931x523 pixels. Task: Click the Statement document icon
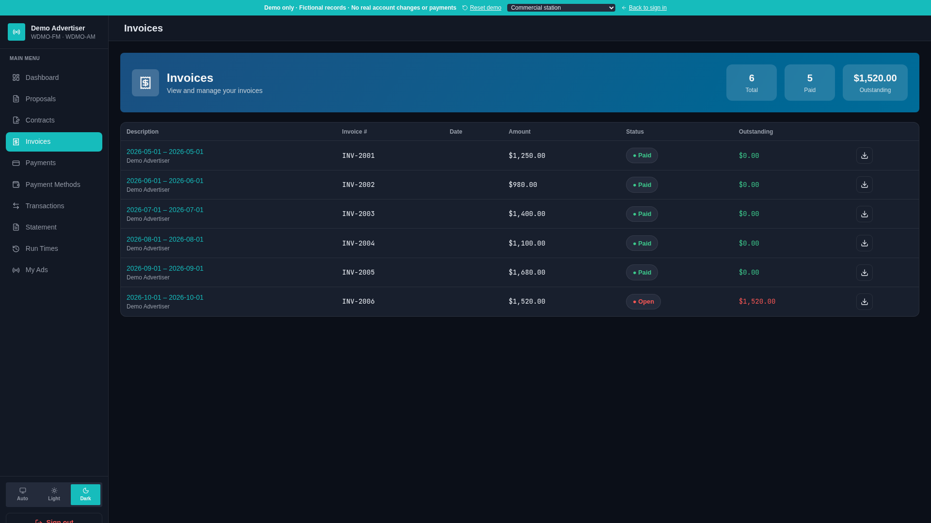point(16,227)
